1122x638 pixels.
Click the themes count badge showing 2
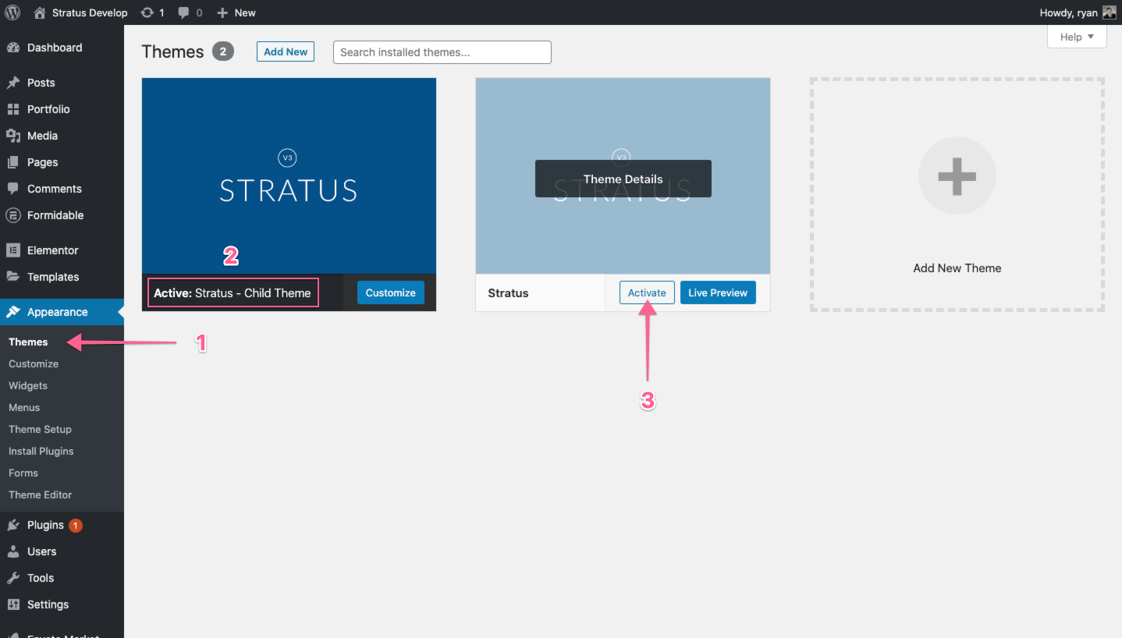[223, 51]
